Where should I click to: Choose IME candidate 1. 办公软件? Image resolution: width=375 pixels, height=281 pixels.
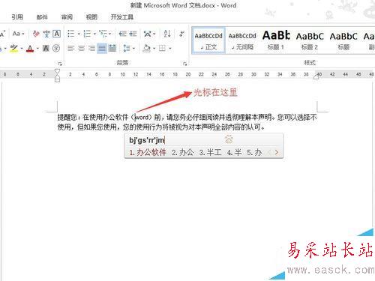148,152
